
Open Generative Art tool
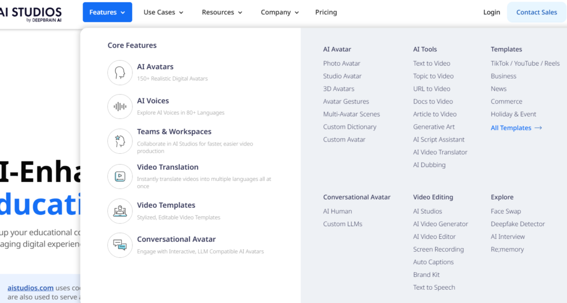pos(434,127)
